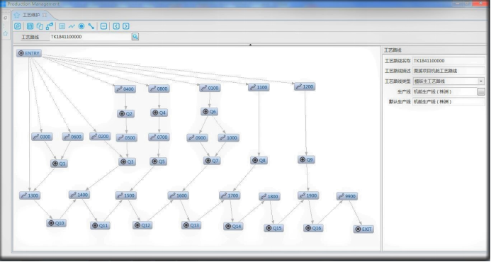Image resolution: width=491 pixels, height=262 pixels.
Task: Click the connector link toolbar icon
Action: (91, 26)
